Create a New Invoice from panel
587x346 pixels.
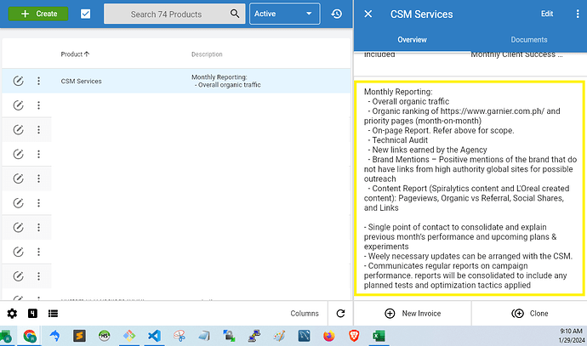point(413,314)
